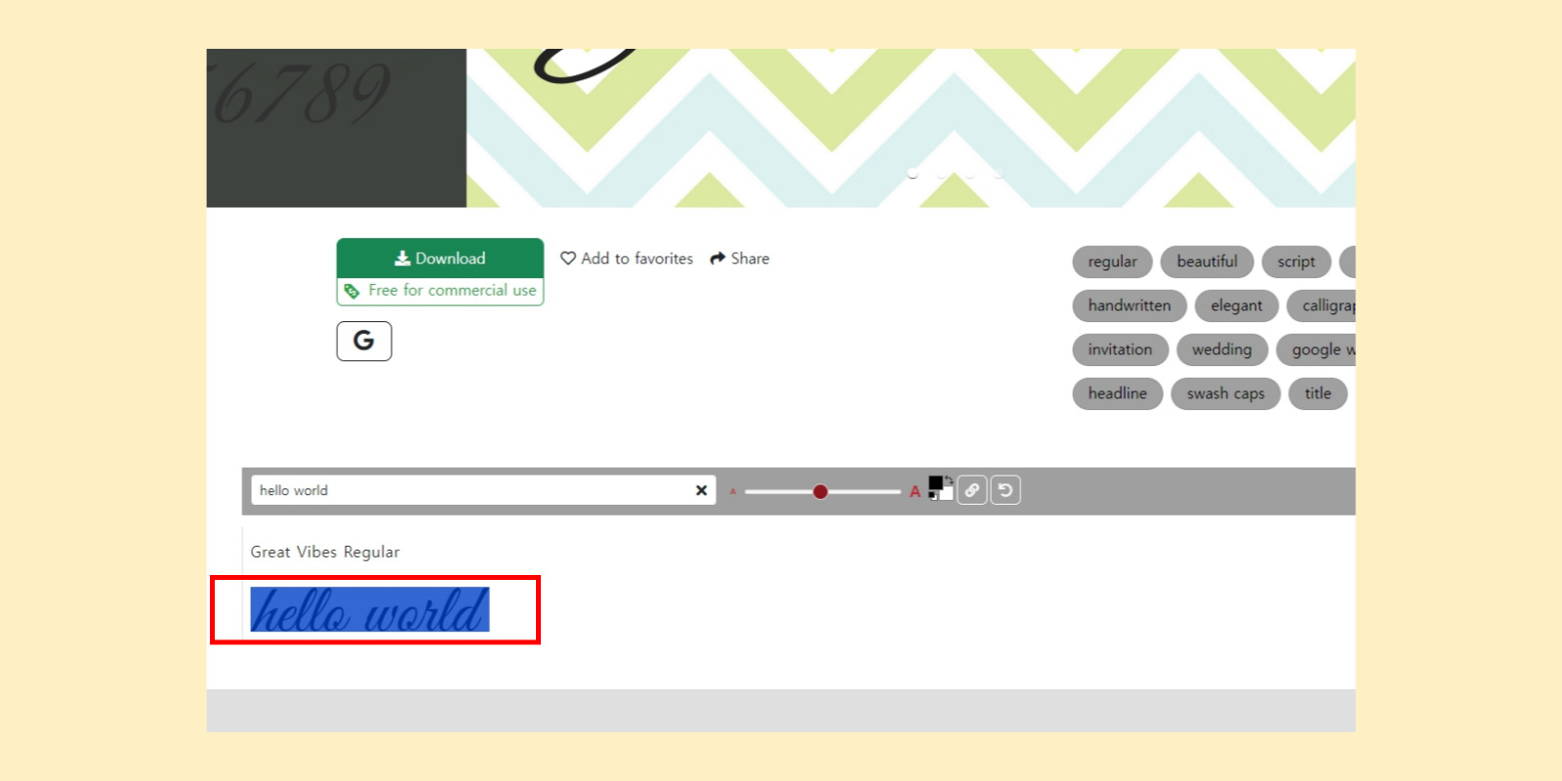Open the wedding tag

[1221, 349]
